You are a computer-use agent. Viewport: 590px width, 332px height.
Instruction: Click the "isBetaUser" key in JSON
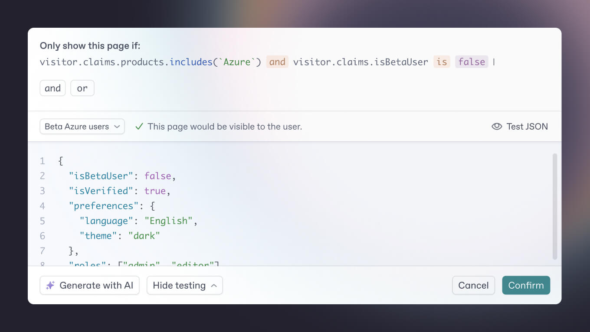101,176
